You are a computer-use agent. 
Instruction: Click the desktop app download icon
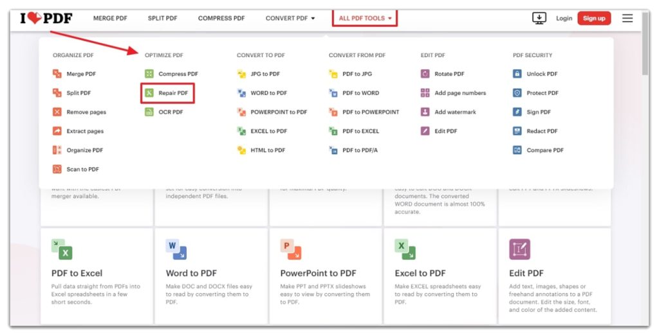point(539,18)
